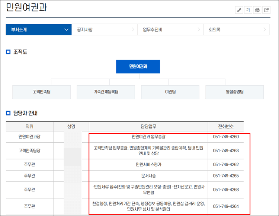This screenshot has width=279, height=216.
Task: Click the 민원서류 접수 duty description
Action: (148, 190)
